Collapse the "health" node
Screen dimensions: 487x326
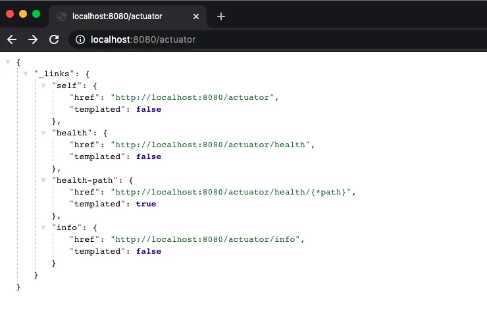click(43, 133)
